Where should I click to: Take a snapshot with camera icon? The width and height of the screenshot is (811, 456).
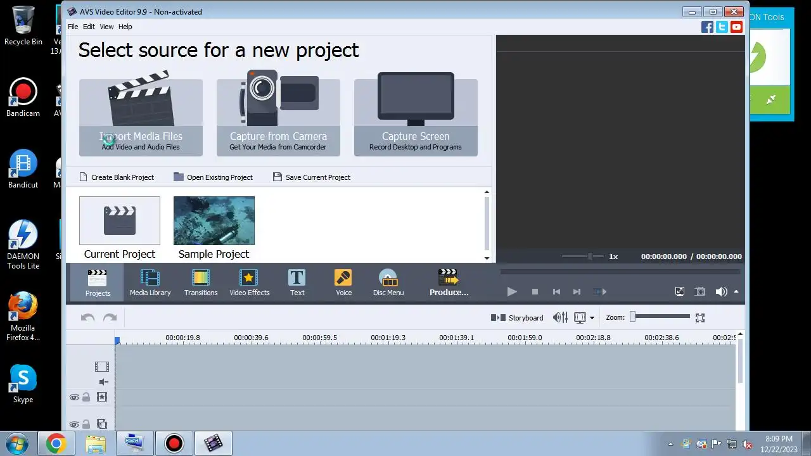point(700,291)
